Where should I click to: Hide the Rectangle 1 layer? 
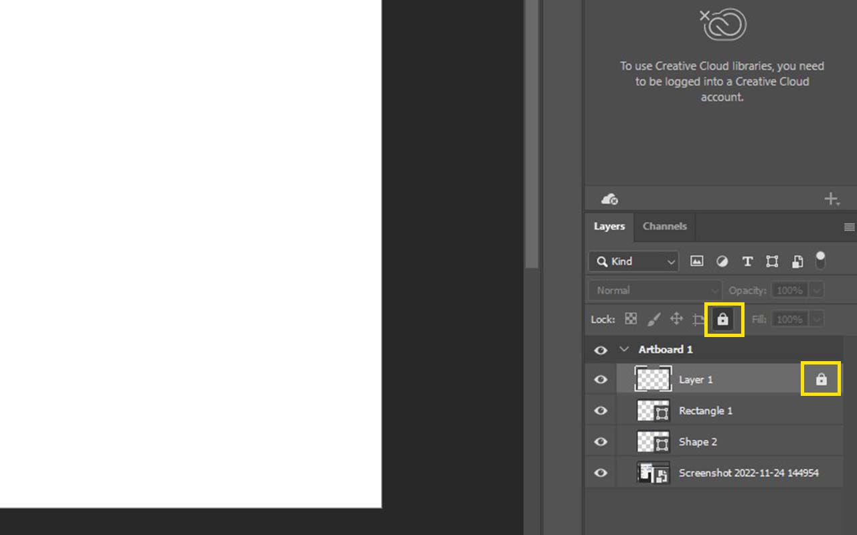[x=601, y=410]
